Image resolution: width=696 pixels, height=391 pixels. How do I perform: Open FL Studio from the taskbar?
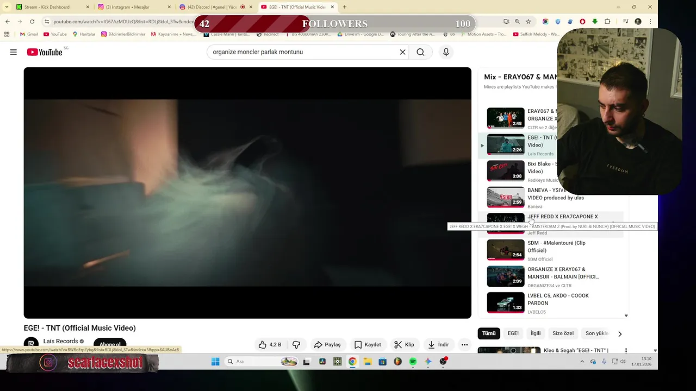(x=397, y=362)
